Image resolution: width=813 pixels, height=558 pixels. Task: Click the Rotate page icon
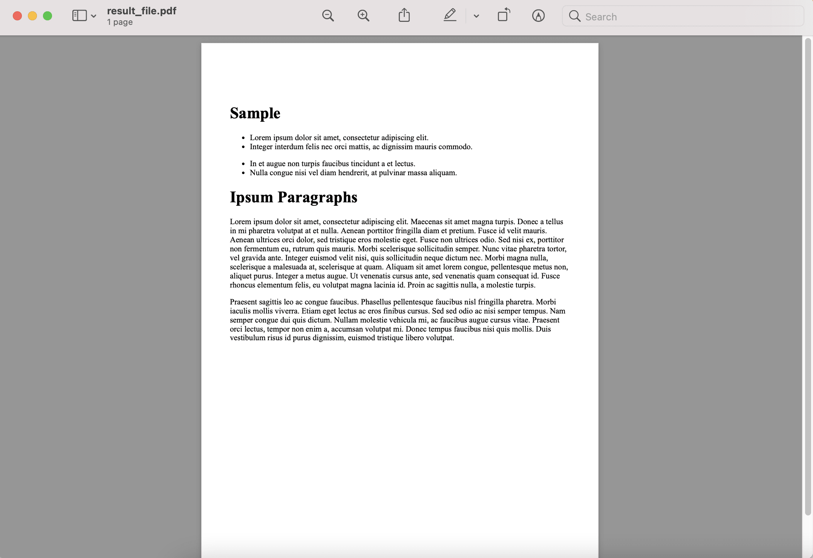(504, 15)
